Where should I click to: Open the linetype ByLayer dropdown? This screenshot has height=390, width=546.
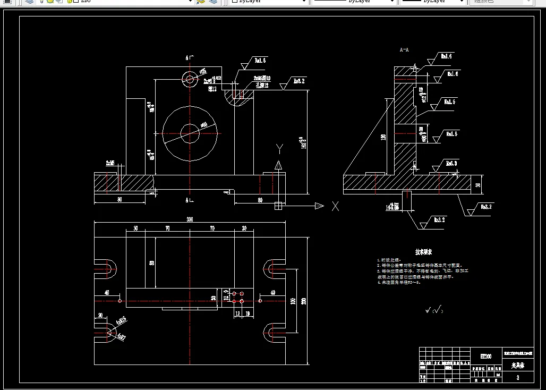[353, 2]
